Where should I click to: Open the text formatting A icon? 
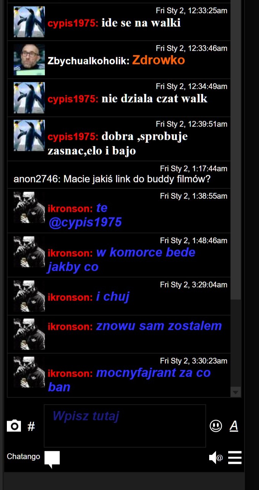coord(234,426)
